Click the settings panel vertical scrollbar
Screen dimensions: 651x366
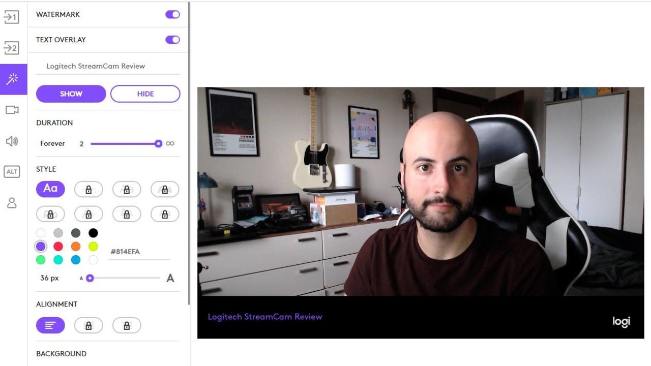pos(189,152)
